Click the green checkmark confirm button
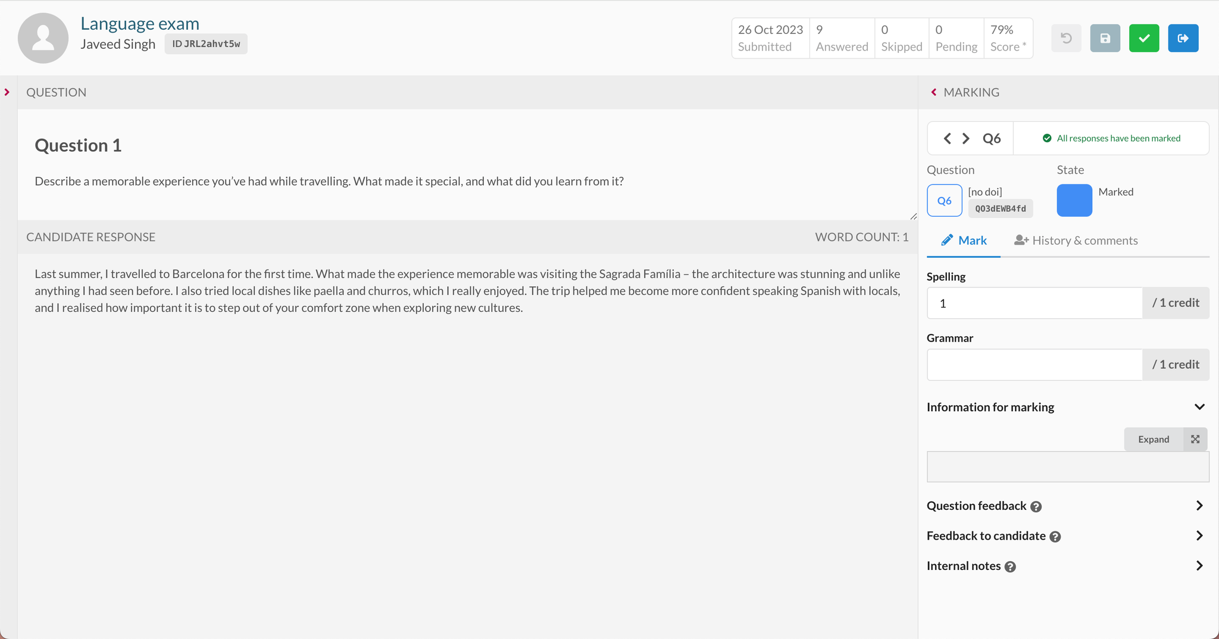 tap(1143, 38)
